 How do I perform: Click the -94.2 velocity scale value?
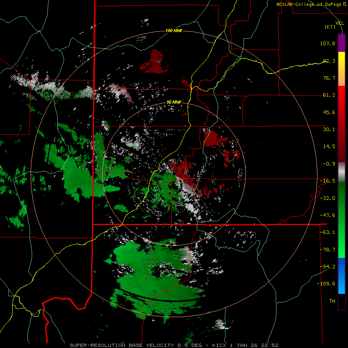click(x=328, y=267)
